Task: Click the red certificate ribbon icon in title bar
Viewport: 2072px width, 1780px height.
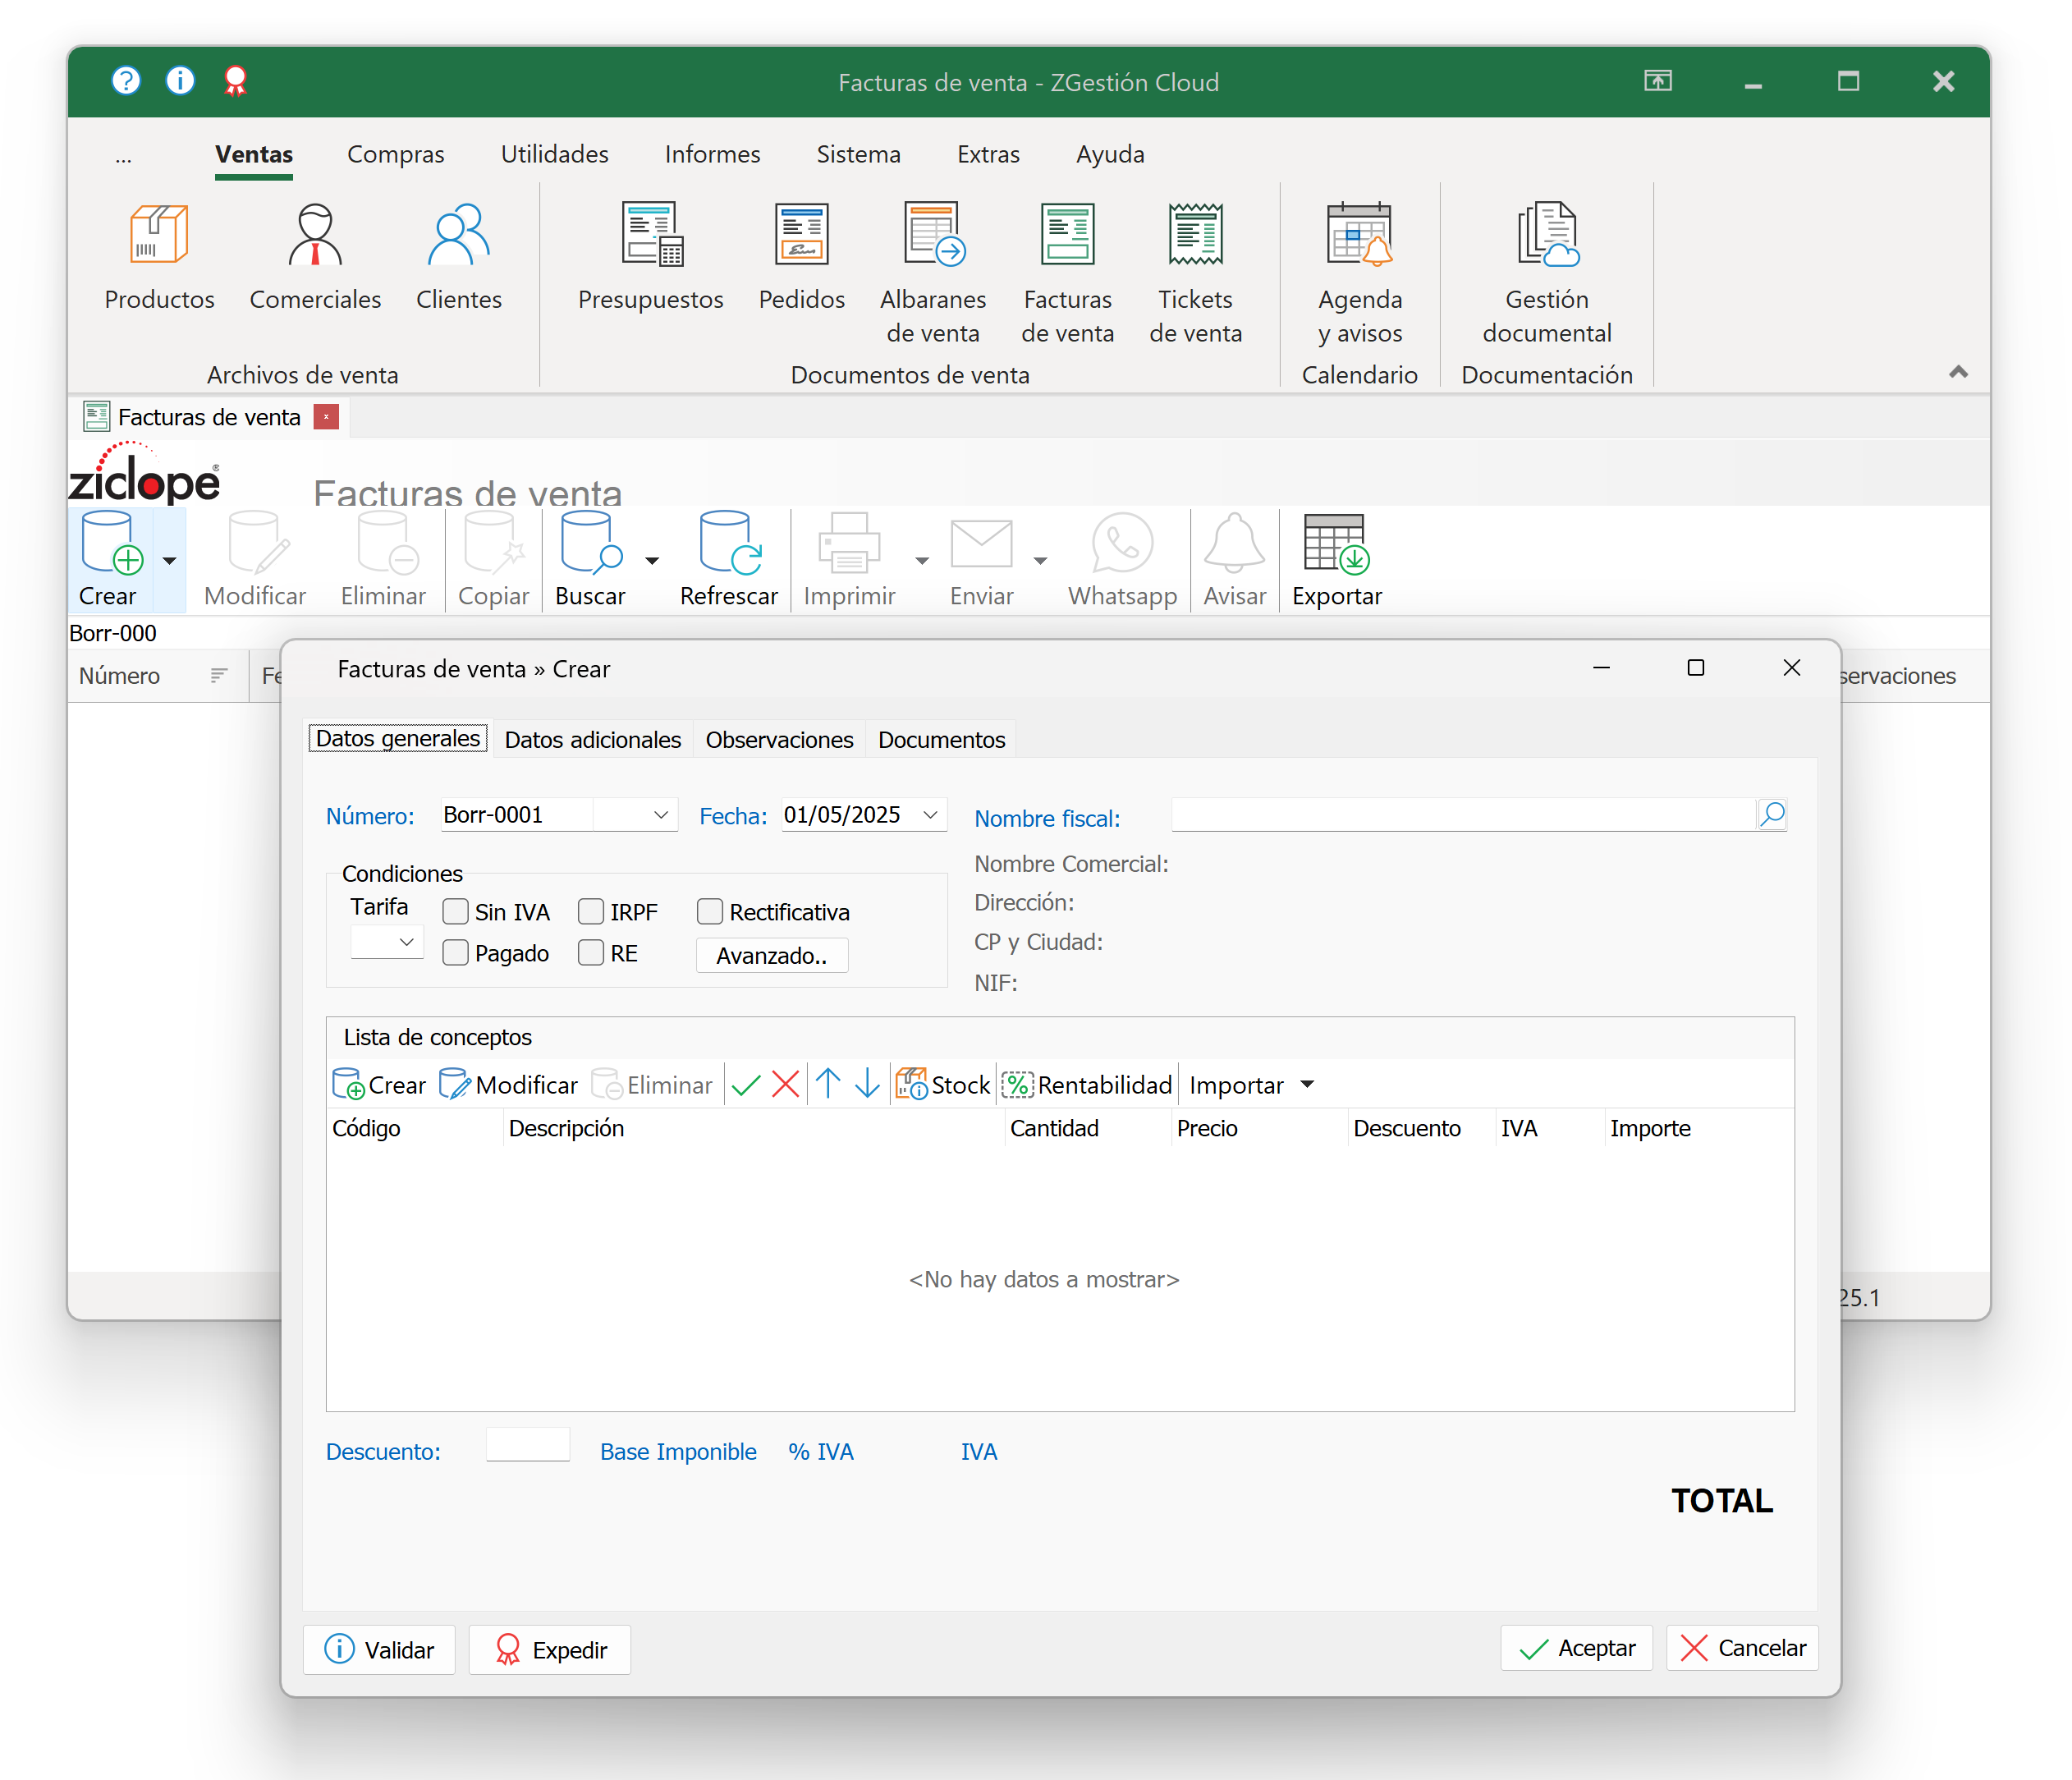Action: coord(235,80)
